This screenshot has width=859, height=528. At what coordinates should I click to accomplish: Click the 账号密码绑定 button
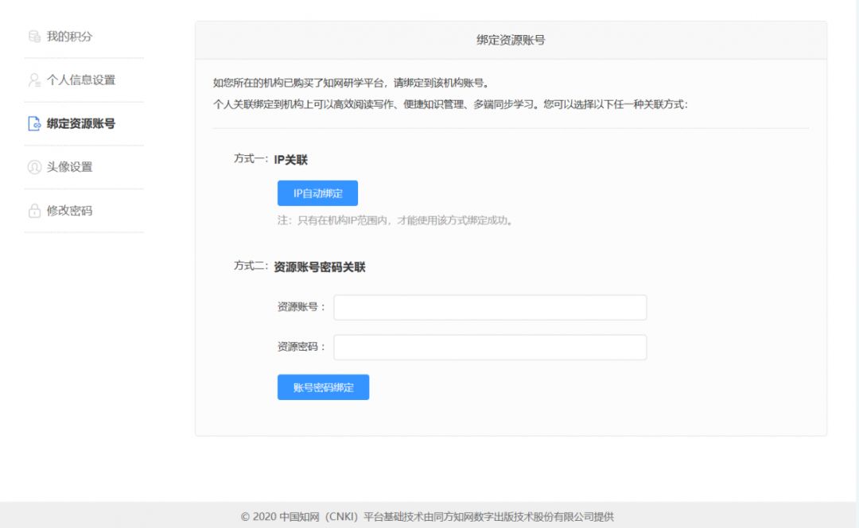[323, 387]
